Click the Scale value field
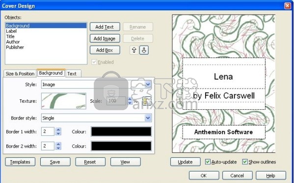The image size is (294, 183). click(116, 101)
